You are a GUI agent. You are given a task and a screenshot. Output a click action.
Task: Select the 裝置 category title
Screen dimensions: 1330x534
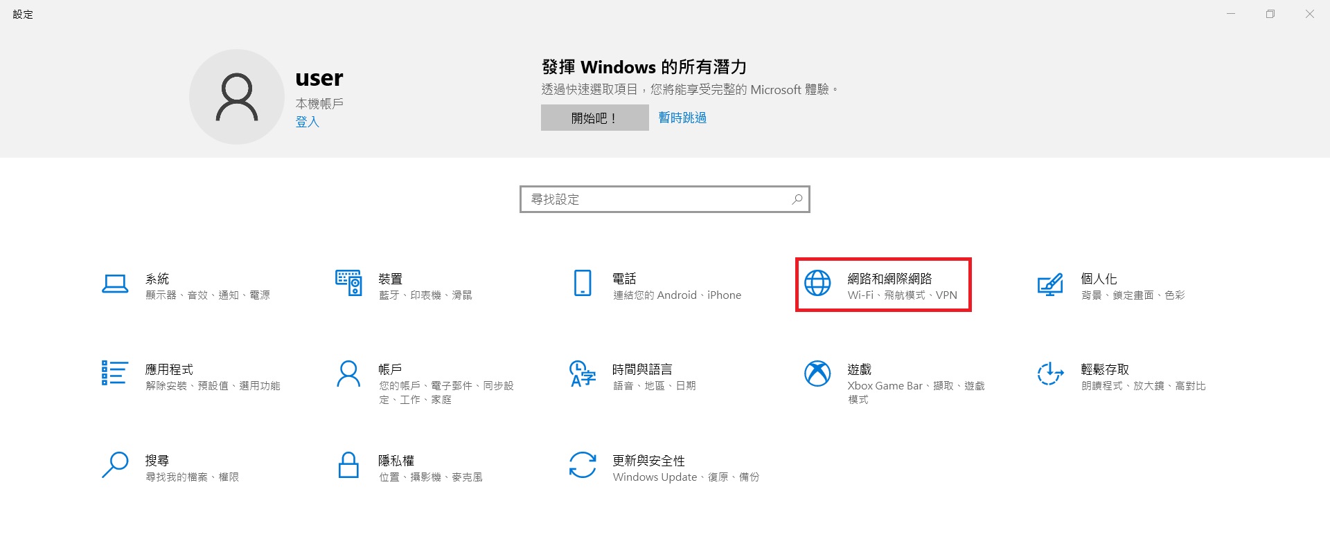(391, 279)
